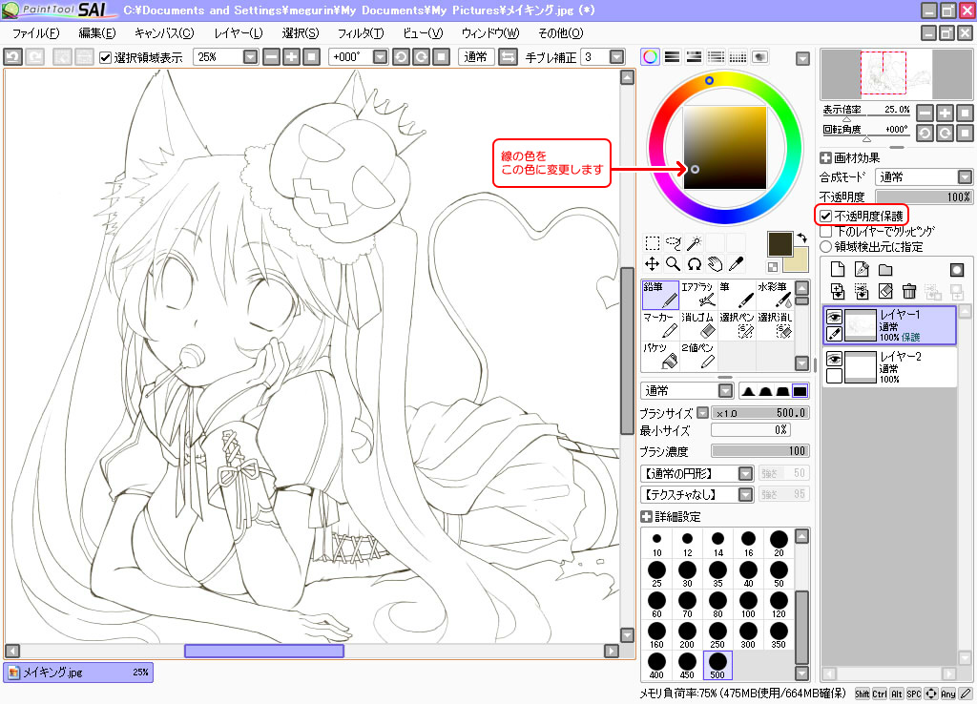977x704 pixels.
Task: Switch to the メイキング.jpg document tab
Action: click(x=78, y=673)
